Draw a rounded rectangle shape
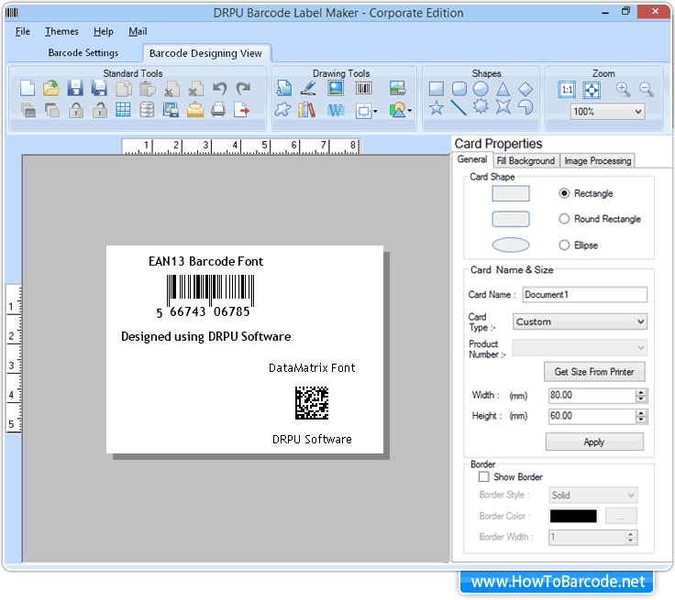The height and width of the screenshot is (600, 675). [459, 89]
